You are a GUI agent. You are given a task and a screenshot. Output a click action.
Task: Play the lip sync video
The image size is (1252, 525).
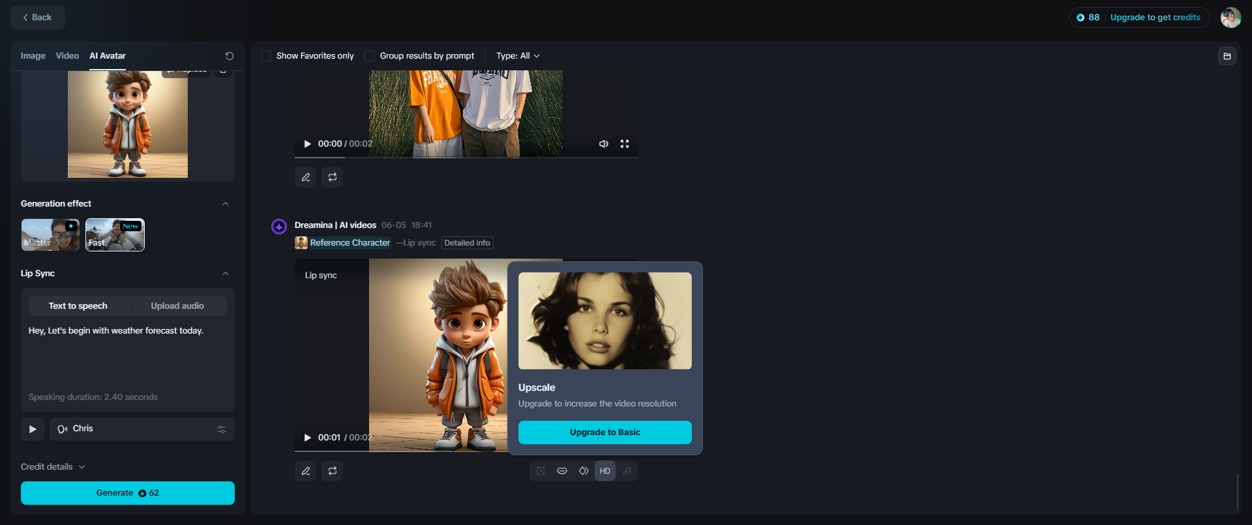click(308, 438)
